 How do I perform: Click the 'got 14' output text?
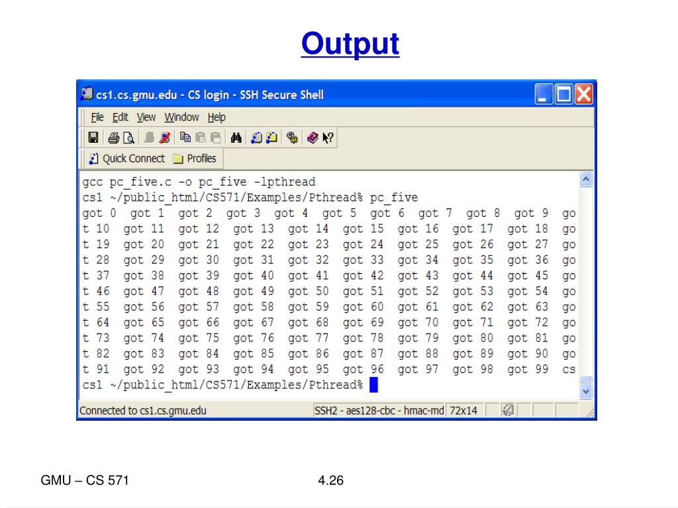(309, 228)
